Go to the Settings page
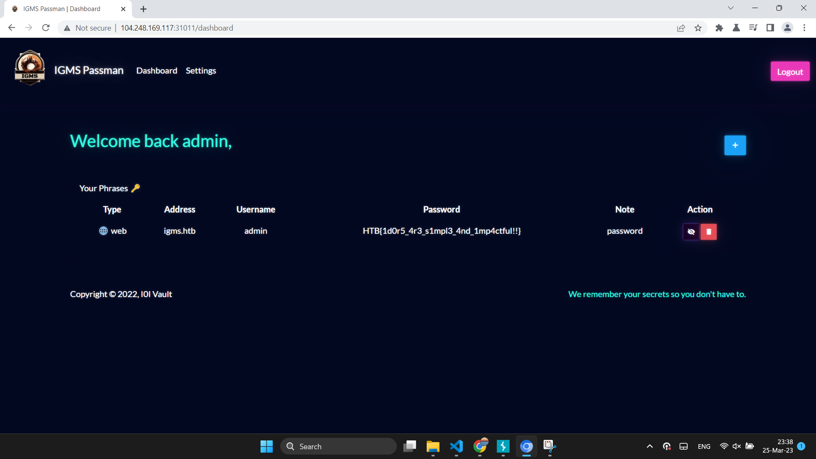Screen dimensions: 816x459 coord(201,71)
